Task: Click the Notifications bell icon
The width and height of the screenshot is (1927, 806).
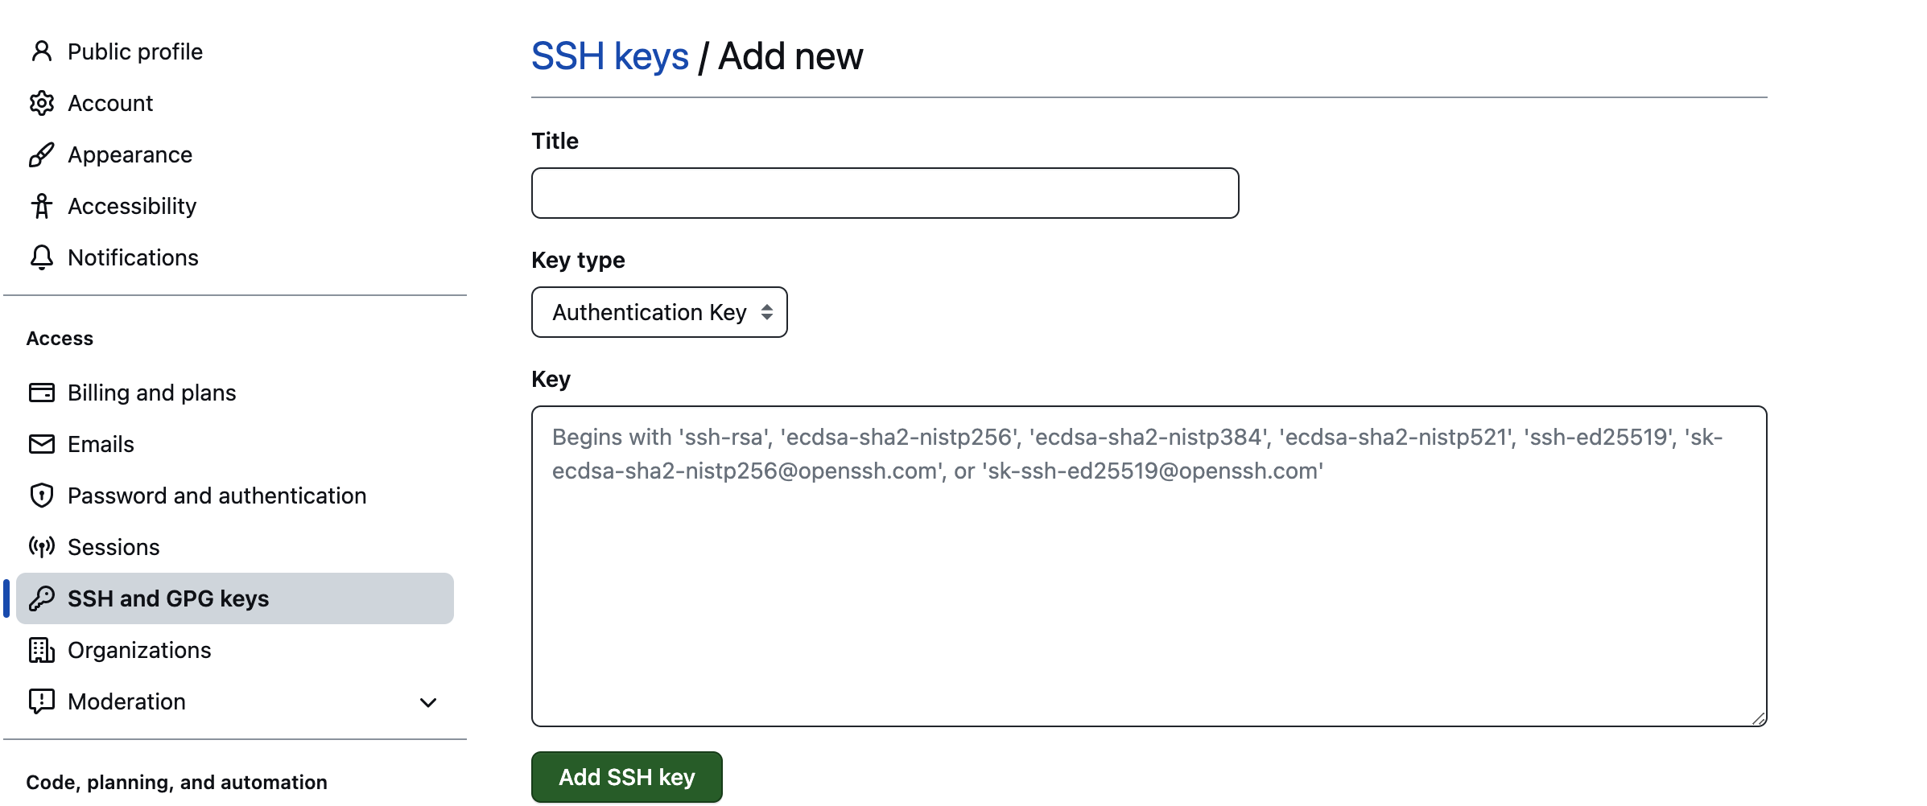Action: (42, 257)
